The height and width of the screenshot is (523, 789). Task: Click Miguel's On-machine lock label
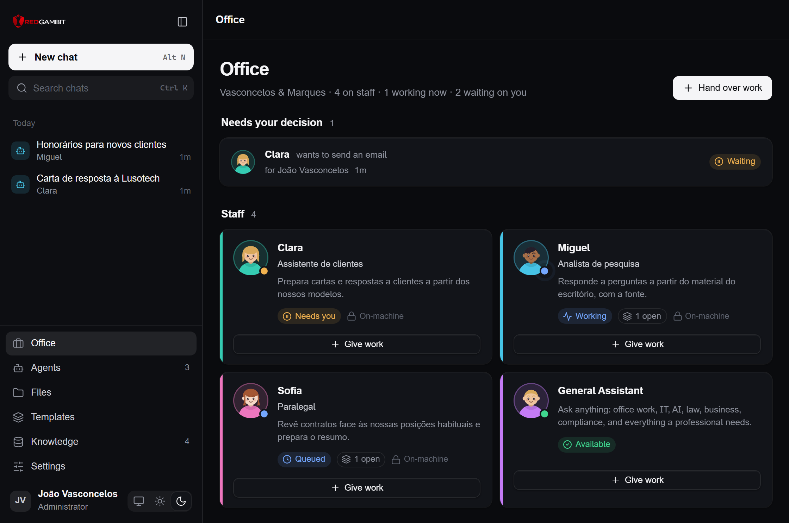pyautogui.click(x=701, y=316)
